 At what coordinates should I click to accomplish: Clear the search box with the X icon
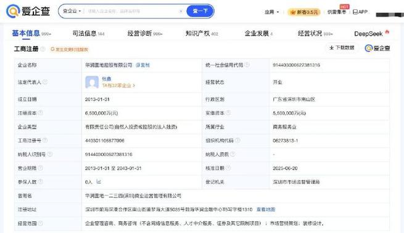[x=181, y=11]
